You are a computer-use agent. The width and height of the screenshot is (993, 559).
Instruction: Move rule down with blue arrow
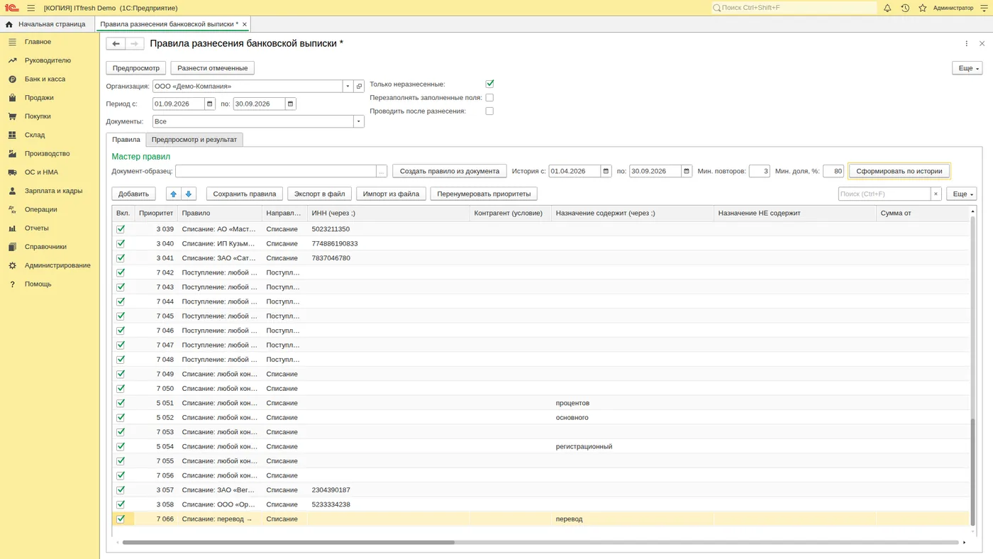coord(189,194)
